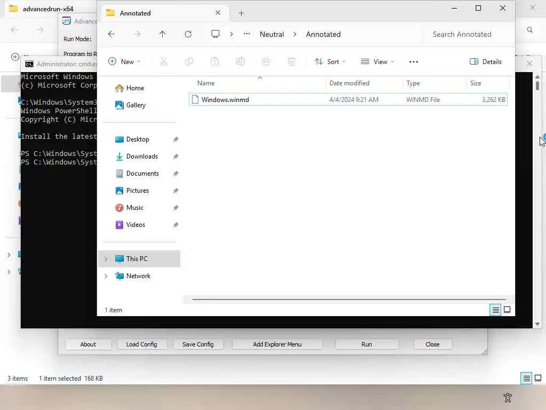Switch Annotated window to details view
Viewport: 546px width, 410px height.
coord(495,310)
